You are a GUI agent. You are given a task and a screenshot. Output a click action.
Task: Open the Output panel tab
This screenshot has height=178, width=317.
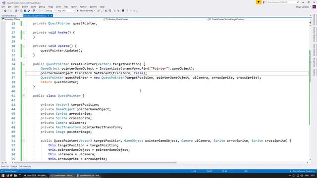(x=13, y=167)
